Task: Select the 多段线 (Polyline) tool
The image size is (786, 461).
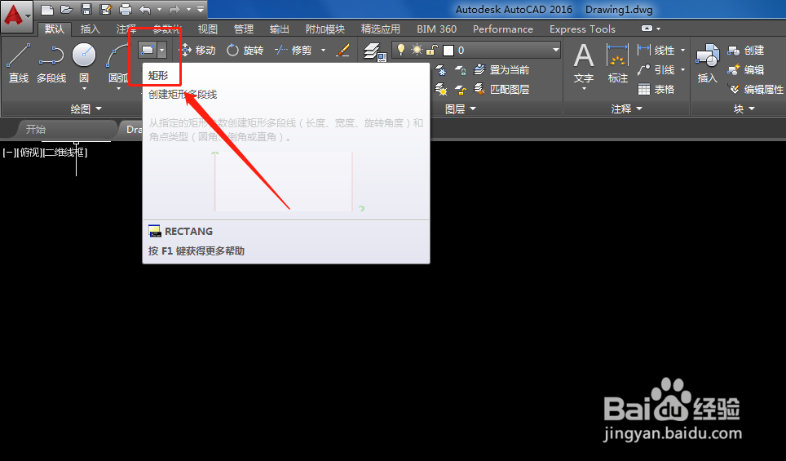Action: point(51,63)
